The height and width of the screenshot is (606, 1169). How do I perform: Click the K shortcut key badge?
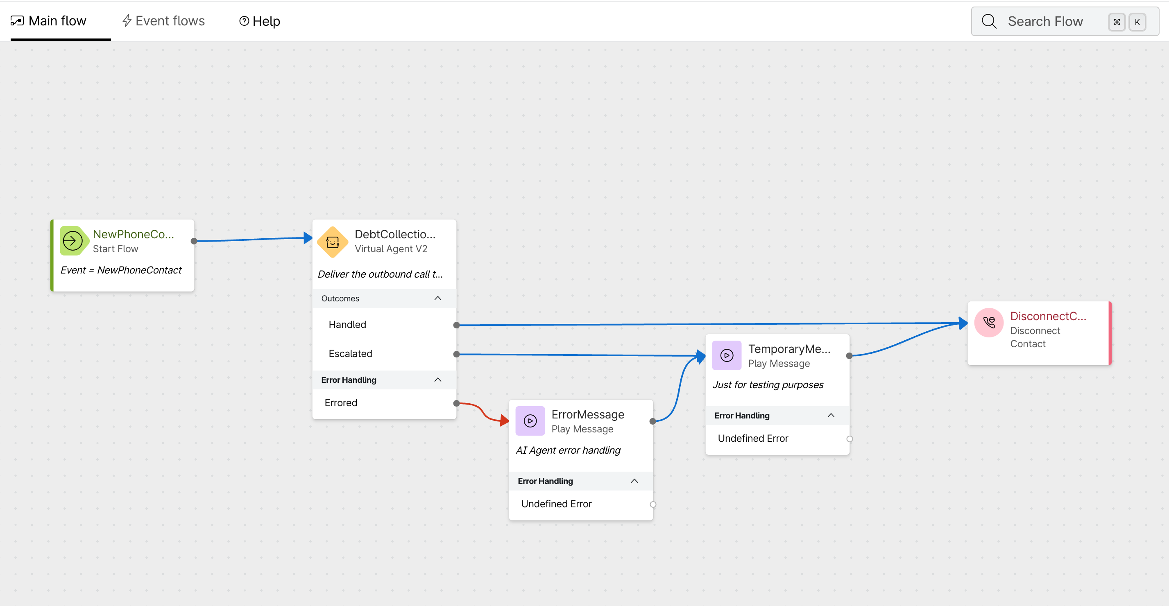click(1137, 22)
